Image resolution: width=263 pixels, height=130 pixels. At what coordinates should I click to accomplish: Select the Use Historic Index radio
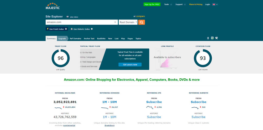click(92, 29)
